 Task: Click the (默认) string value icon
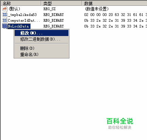[5, 9]
